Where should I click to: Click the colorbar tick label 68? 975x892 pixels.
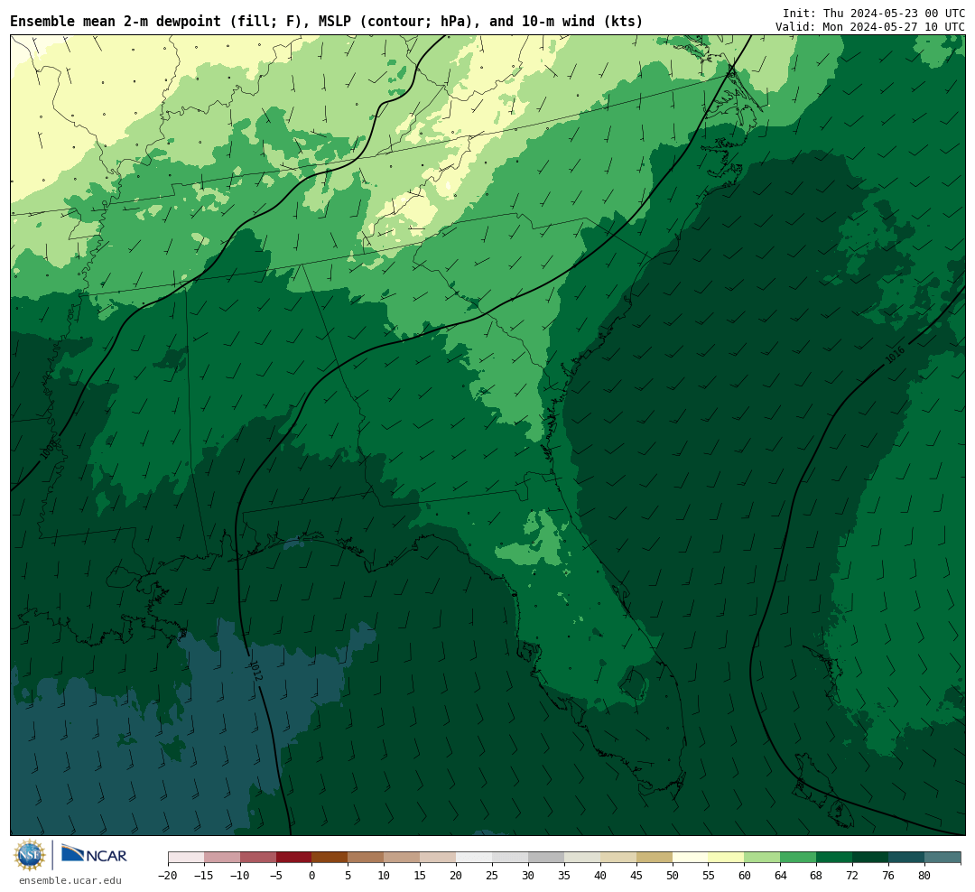[816, 876]
